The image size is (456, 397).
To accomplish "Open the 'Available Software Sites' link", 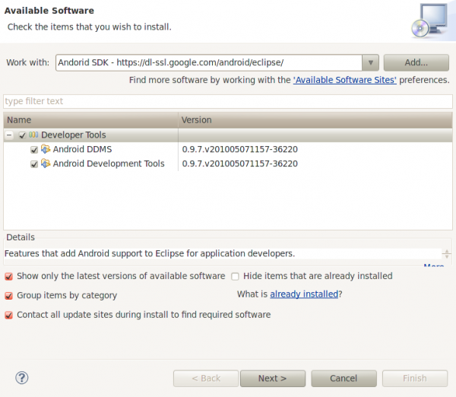I will 344,80.
